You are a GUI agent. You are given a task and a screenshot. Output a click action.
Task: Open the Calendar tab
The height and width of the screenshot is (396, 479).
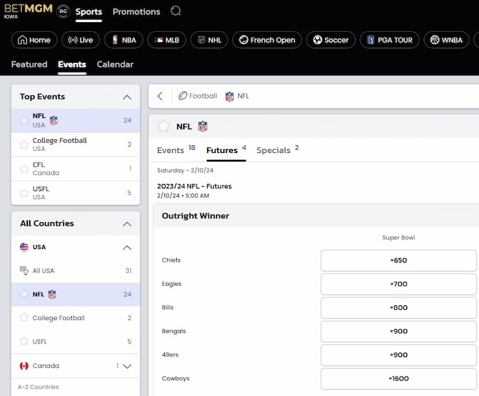click(115, 64)
